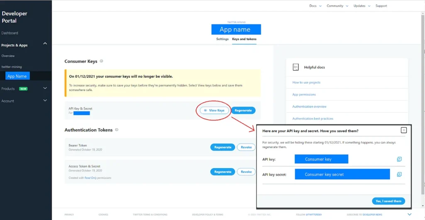Open the Authentication overview doc link
The width and height of the screenshot is (425, 220).
point(309,107)
